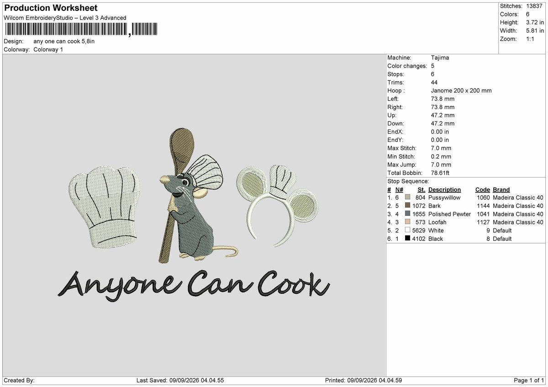Click the Width value 5.81 in
Viewport: 548px width, 387px height.
(x=535, y=31)
